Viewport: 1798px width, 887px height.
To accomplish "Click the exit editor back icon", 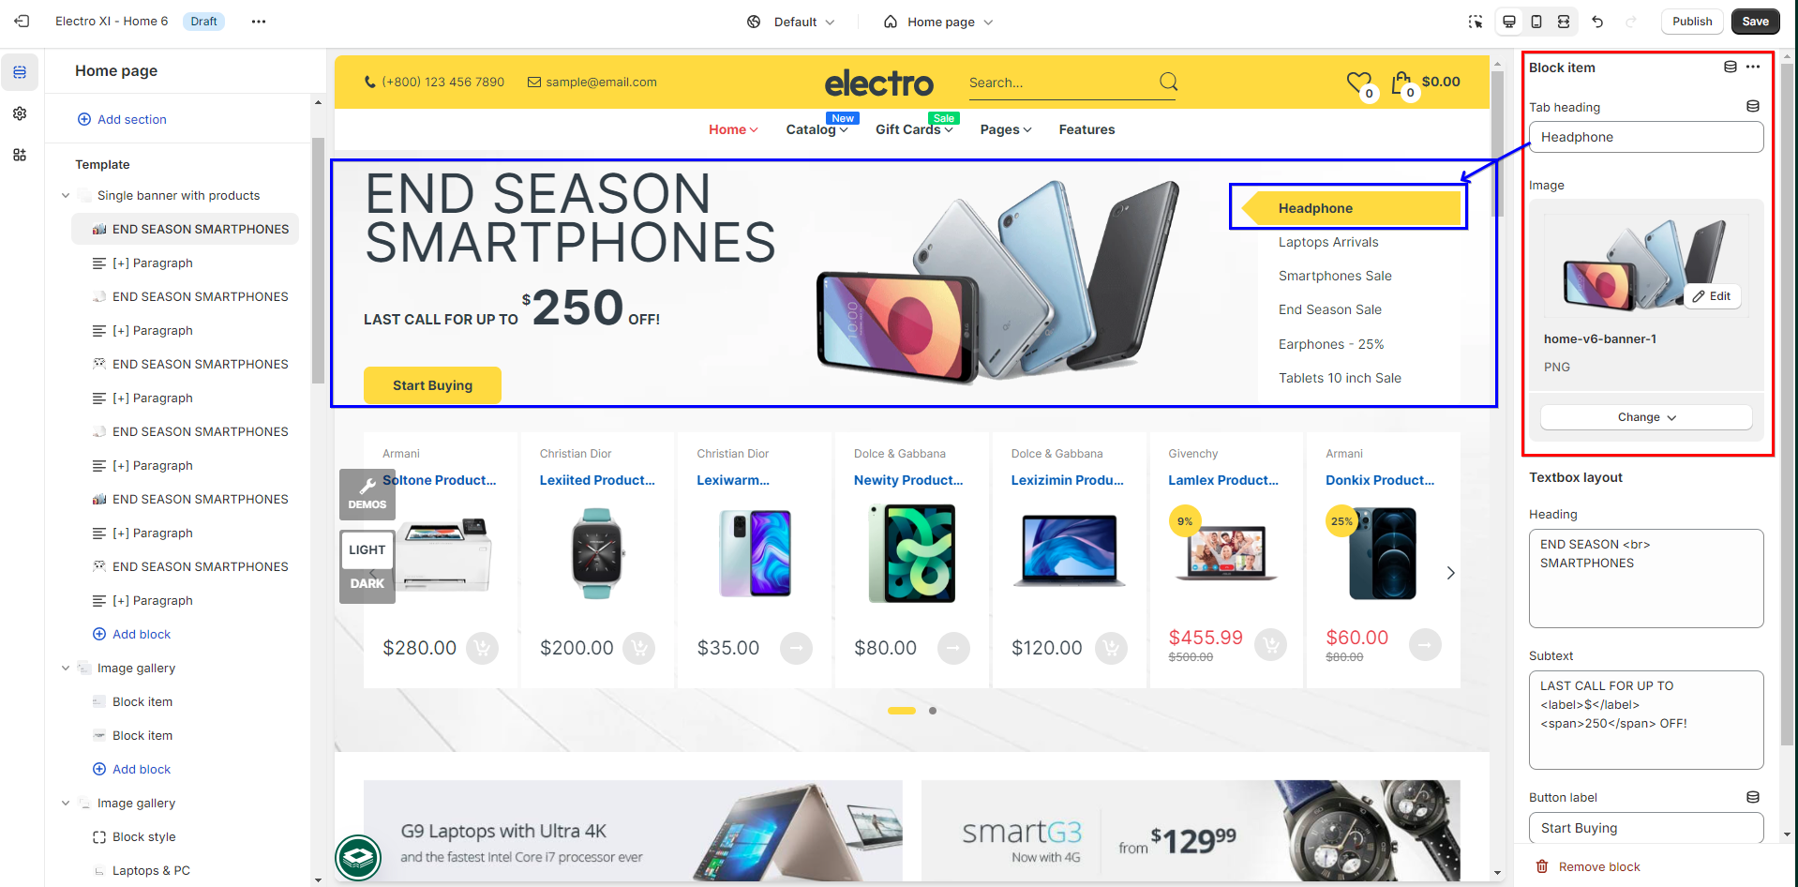I will (x=22, y=21).
